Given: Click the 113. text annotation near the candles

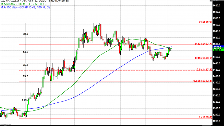Looking at the screenshot, I should pyautogui.click(x=25, y=100).
